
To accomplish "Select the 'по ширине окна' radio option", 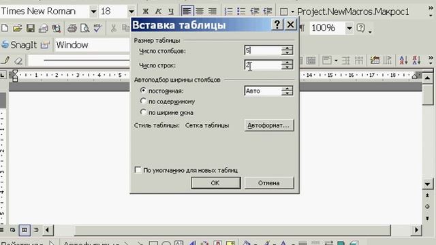I will point(143,112).
